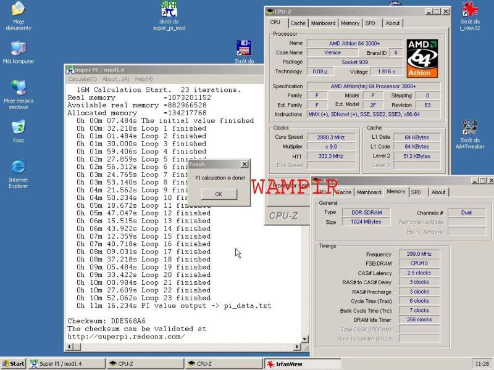
Task: Click Revision E3 value
Action: tap(427, 105)
